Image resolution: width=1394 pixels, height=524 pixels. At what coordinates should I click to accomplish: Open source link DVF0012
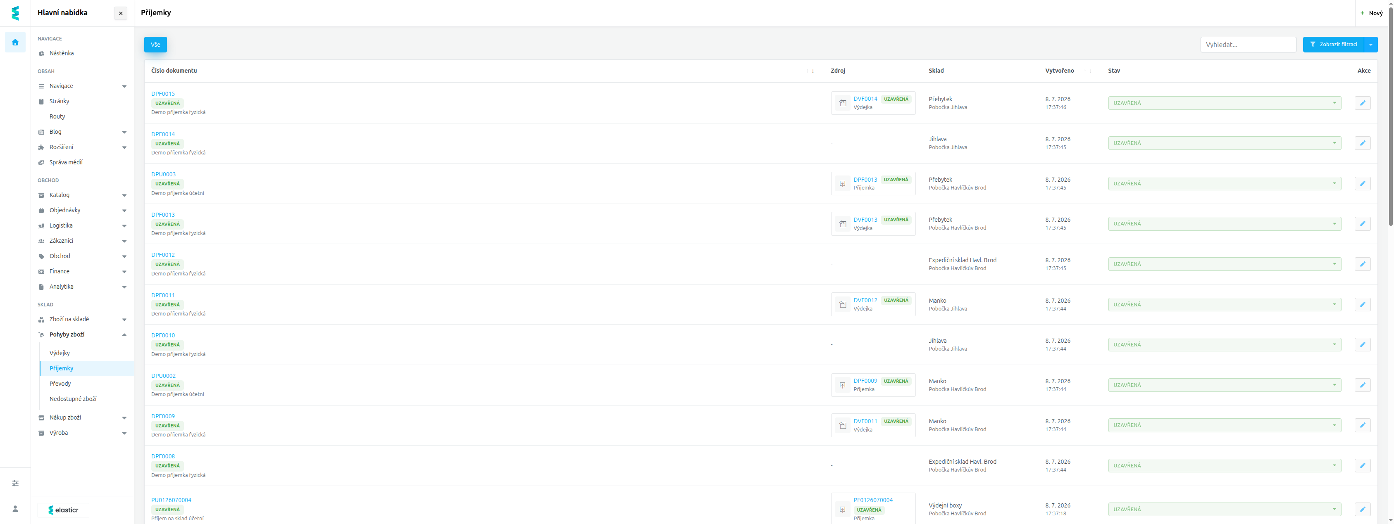865,300
